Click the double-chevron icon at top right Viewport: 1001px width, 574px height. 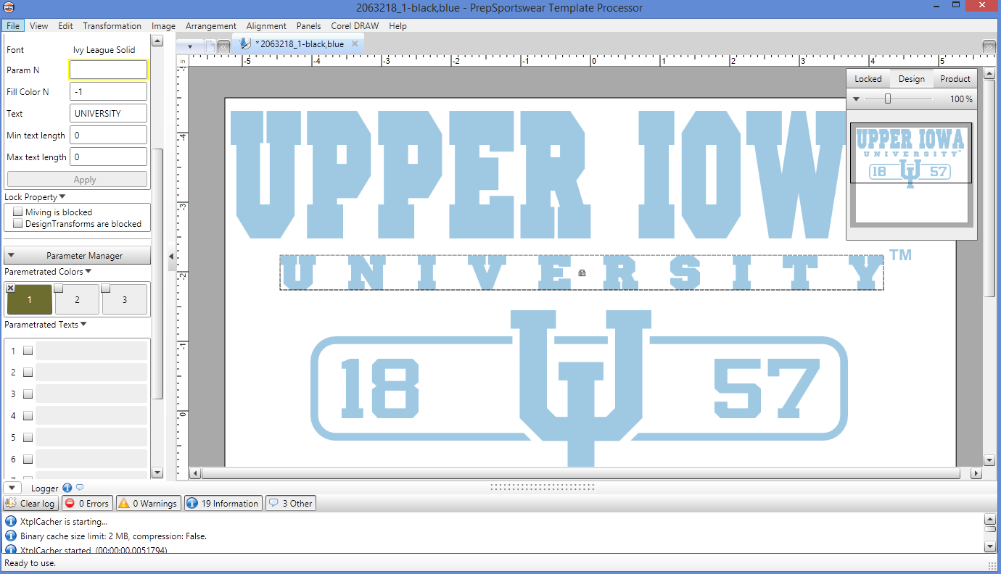(989, 46)
